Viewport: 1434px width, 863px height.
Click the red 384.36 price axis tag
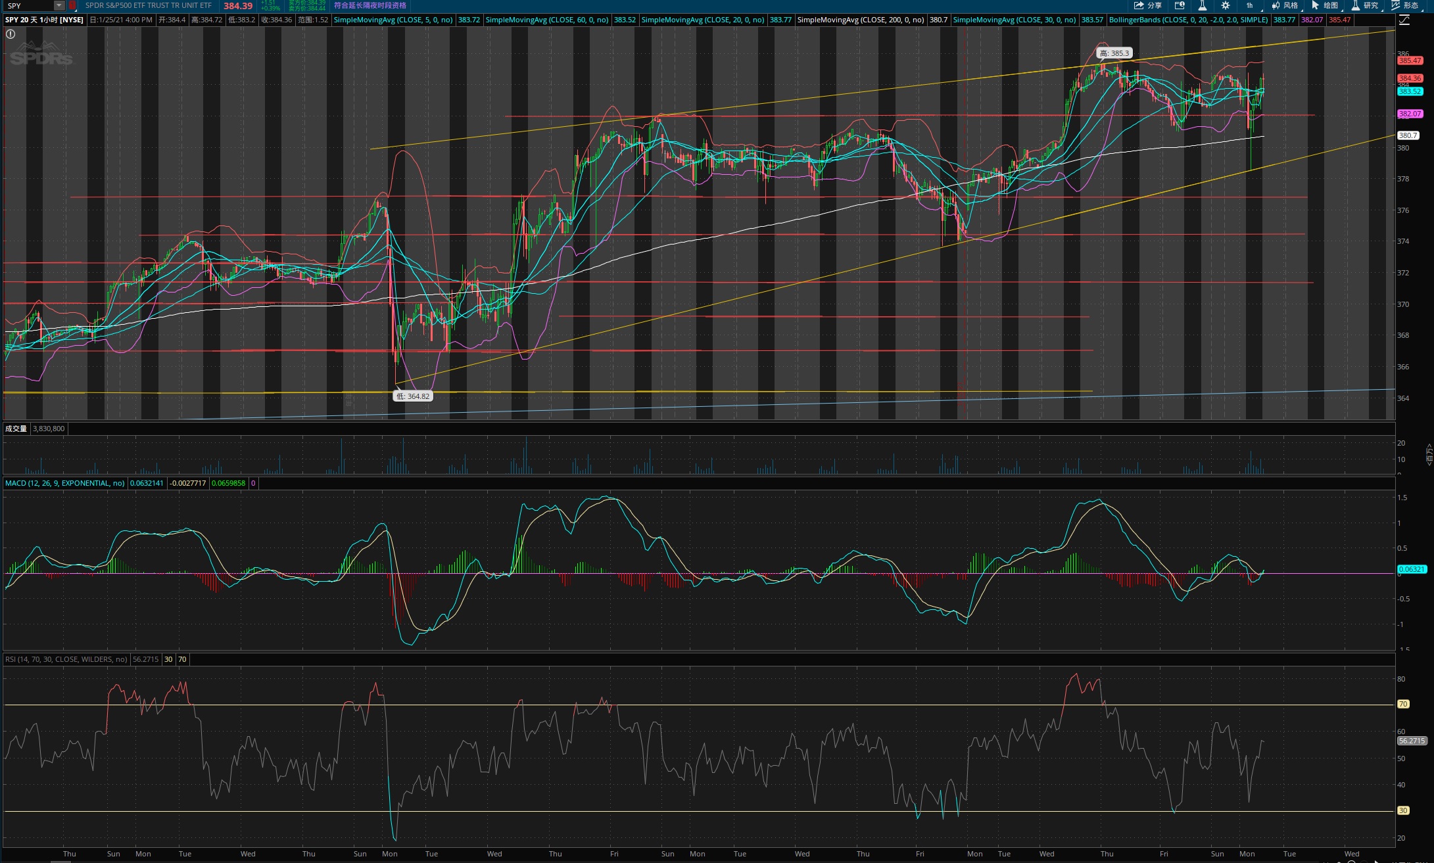1410,78
